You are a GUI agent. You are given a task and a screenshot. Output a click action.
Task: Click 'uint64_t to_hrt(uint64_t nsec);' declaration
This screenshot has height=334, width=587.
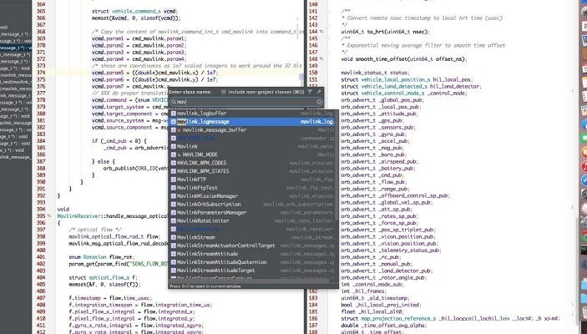tap(385, 32)
